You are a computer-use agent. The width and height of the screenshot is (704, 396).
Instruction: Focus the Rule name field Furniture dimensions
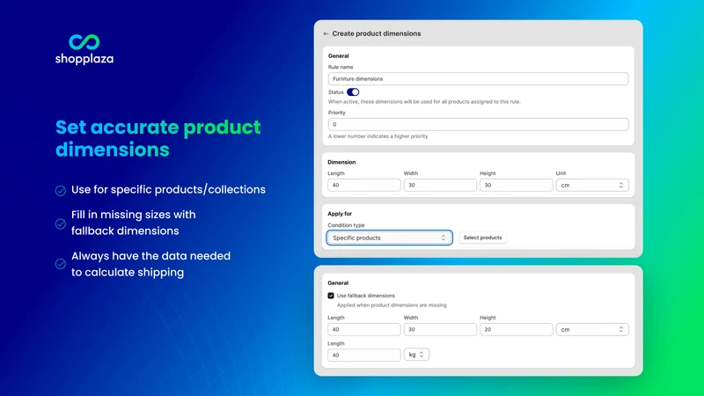478,78
